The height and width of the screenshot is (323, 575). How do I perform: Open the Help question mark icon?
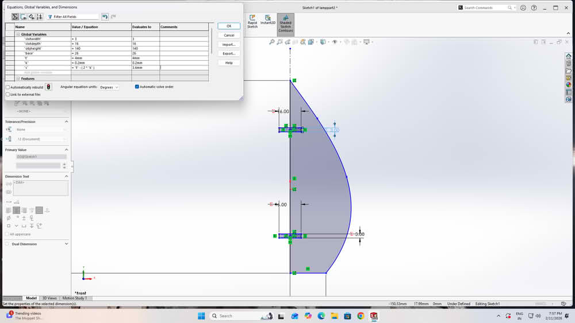tap(534, 7)
